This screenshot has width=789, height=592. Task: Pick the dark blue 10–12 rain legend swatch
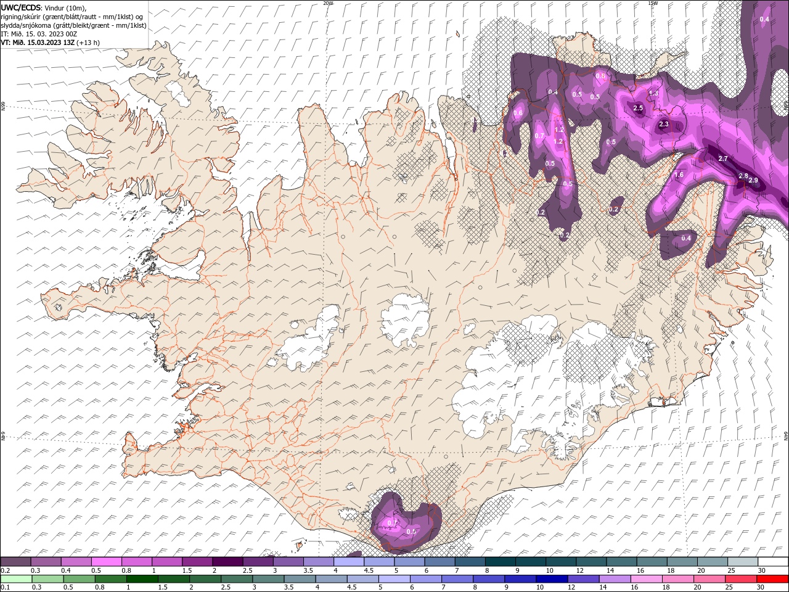tap(551, 578)
